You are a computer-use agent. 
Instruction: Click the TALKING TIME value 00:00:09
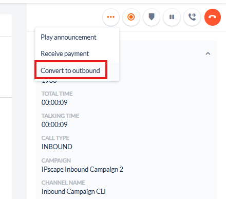54,124
